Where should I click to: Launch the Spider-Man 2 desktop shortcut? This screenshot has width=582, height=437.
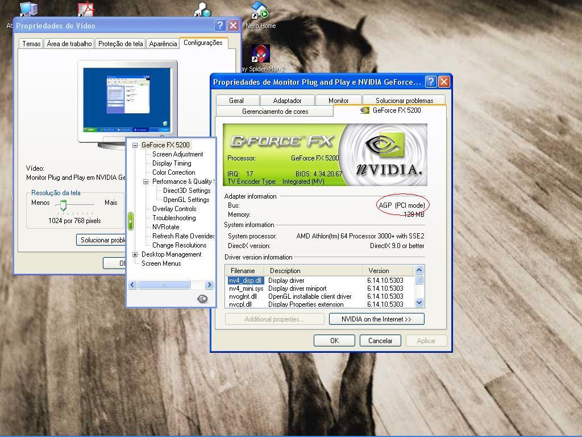[261, 58]
